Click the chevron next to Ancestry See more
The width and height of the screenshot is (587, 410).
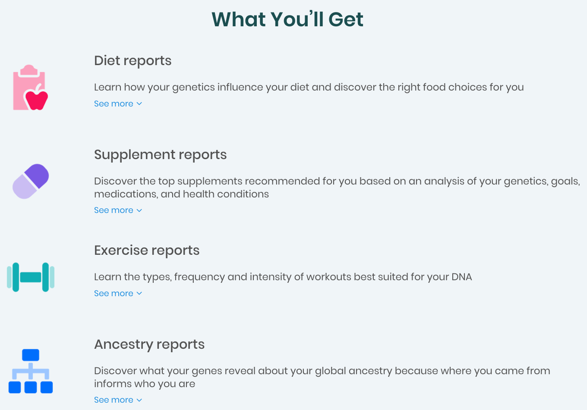click(x=139, y=400)
